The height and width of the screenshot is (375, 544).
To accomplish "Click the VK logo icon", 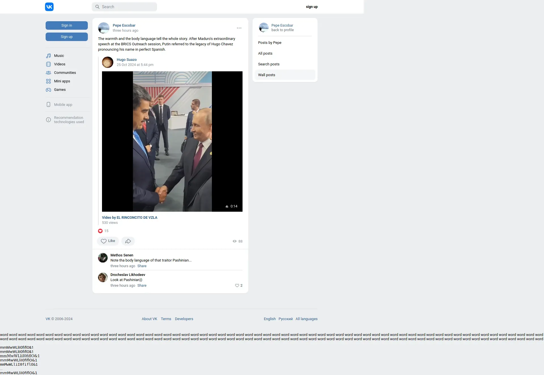I will tap(49, 7).
